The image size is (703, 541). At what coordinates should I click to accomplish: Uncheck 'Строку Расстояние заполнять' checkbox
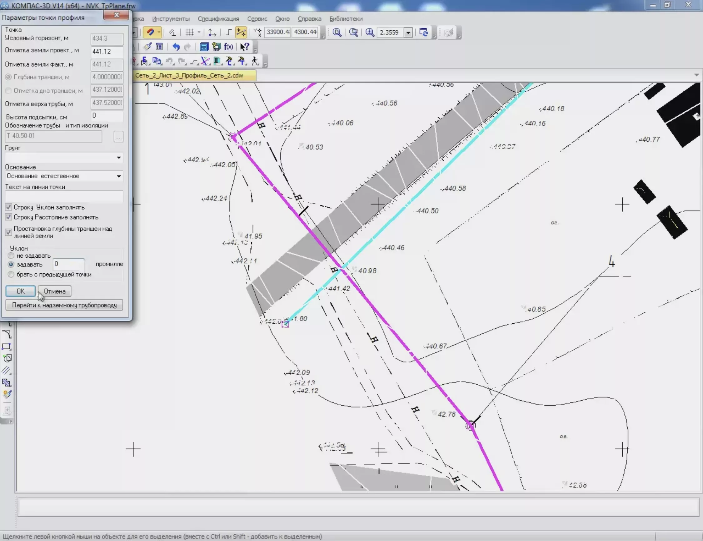pyautogui.click(x=9, y=217)
